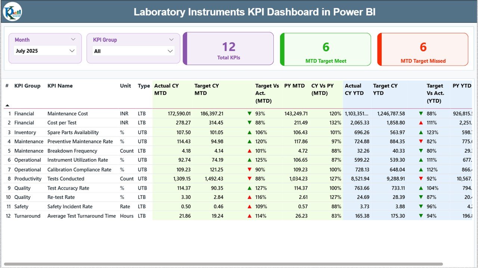Viewport: 478px width, 268px height.
Task: Click the MTD Target Missed card
Action: [x=422, y=49]
